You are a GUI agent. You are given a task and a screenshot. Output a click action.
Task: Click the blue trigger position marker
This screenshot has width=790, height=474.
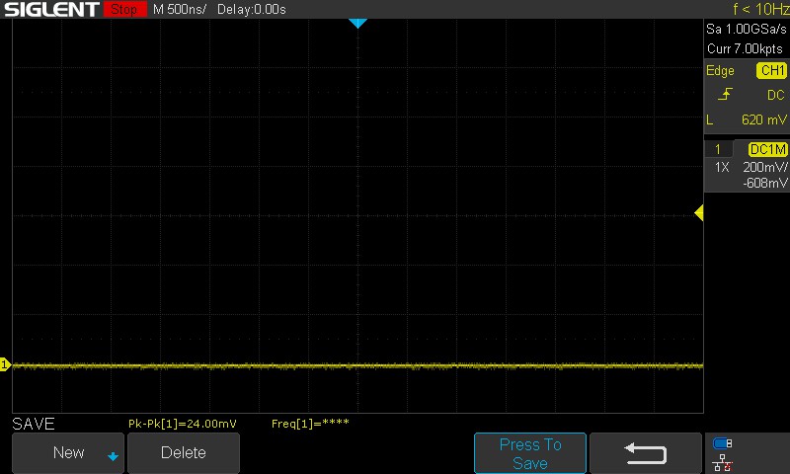357,23
